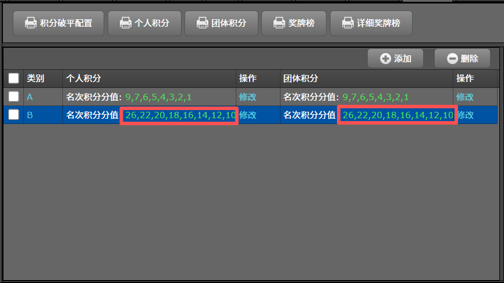Viewport: 504px width, 283px height.
Task: Click 修改 for row A 个人积分
Action: pyautogui.click(x=247, y=97)
